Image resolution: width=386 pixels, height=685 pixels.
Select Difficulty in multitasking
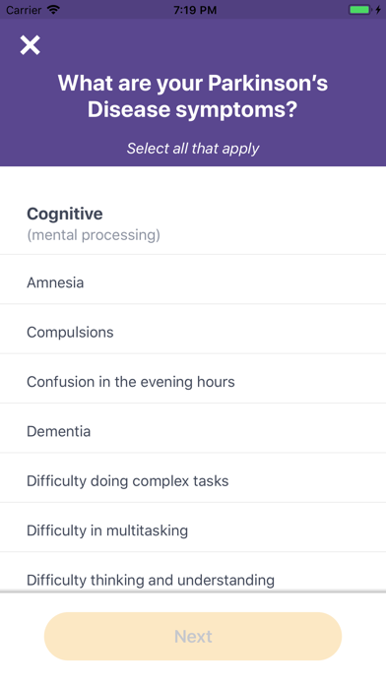(193, 528)
